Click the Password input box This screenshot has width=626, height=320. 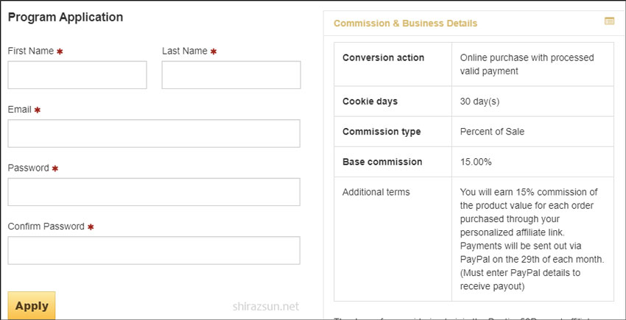point(153,192)
